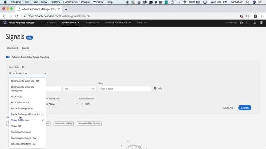The image size is (266, 149).
Task: Open the Apple menu
Action: 5,2
